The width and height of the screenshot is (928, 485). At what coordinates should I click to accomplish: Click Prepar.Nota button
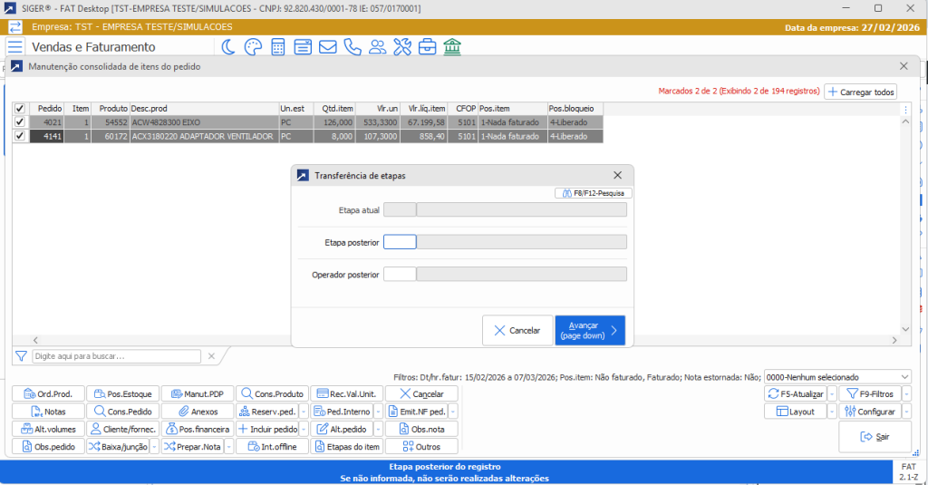[193, 447]
